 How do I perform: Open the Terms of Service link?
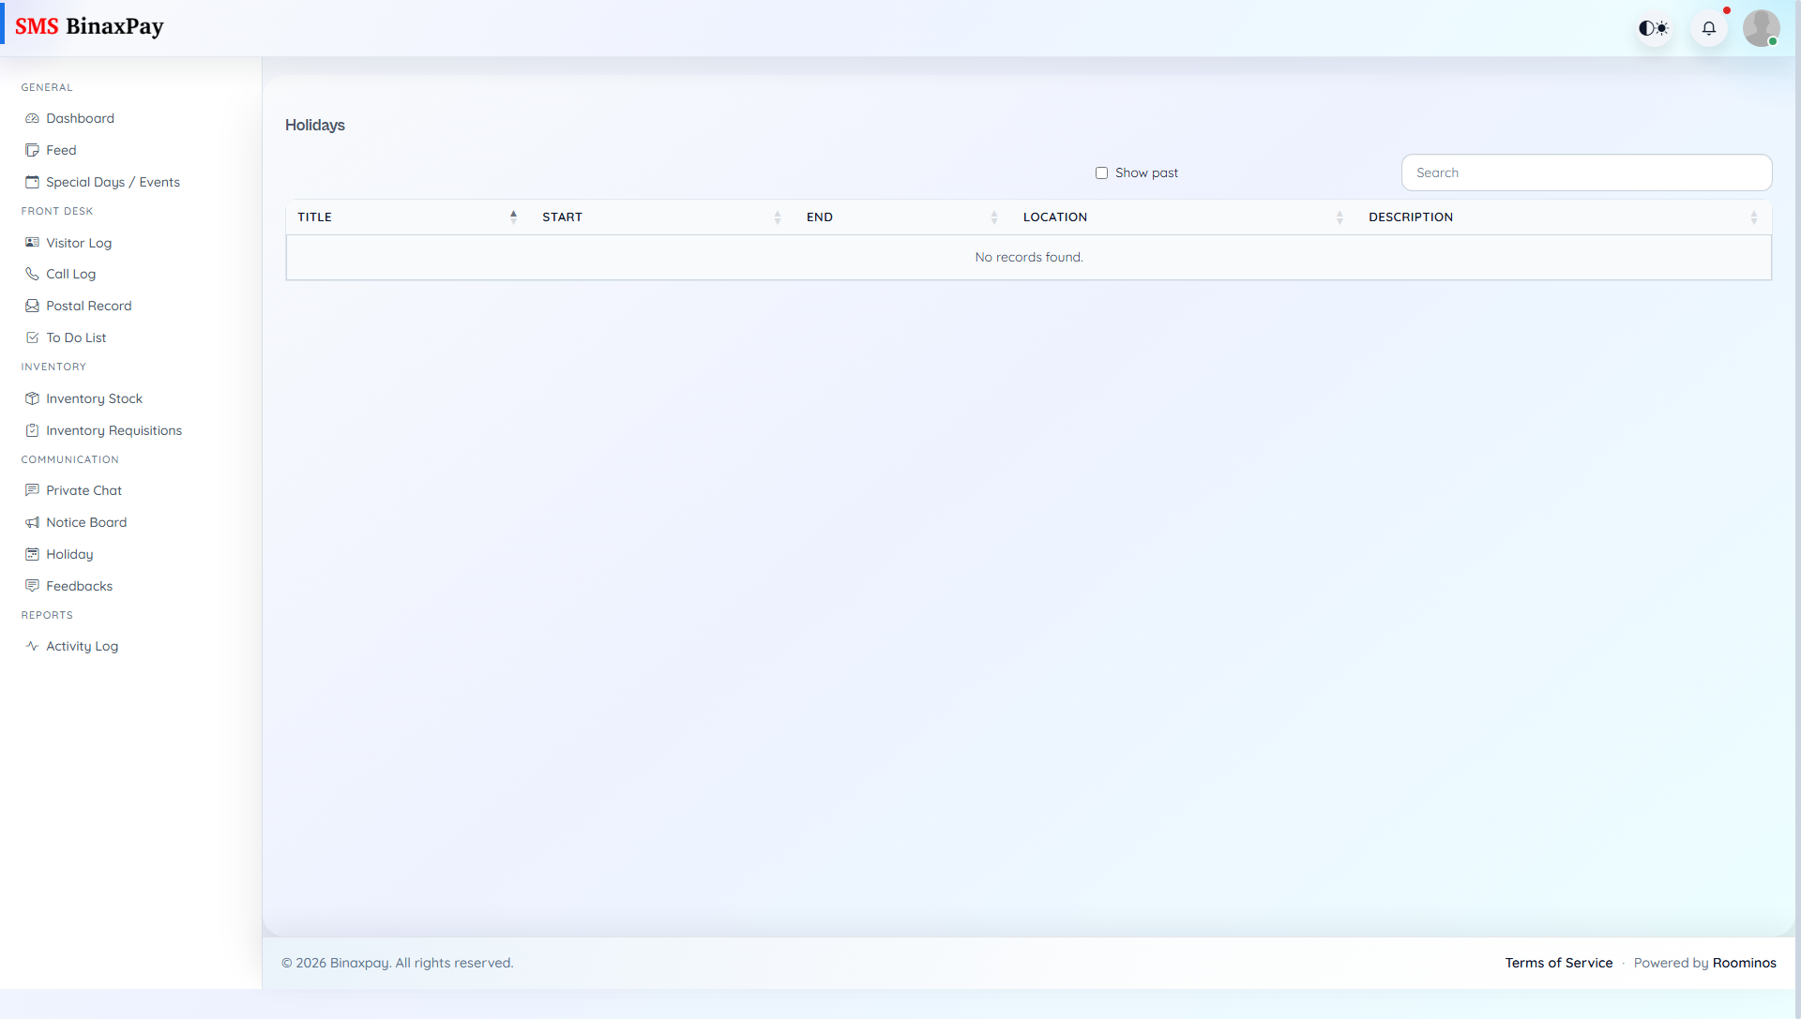coord(1558,963)
